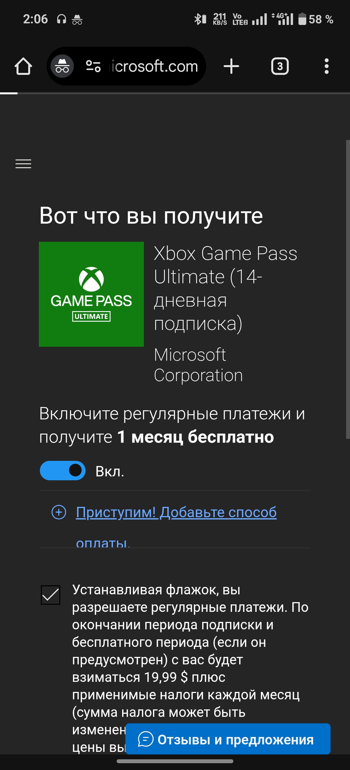Uncheck the recurring payments consent checkbox
Viewport: 350px width, 770px height.
[51, 595]
